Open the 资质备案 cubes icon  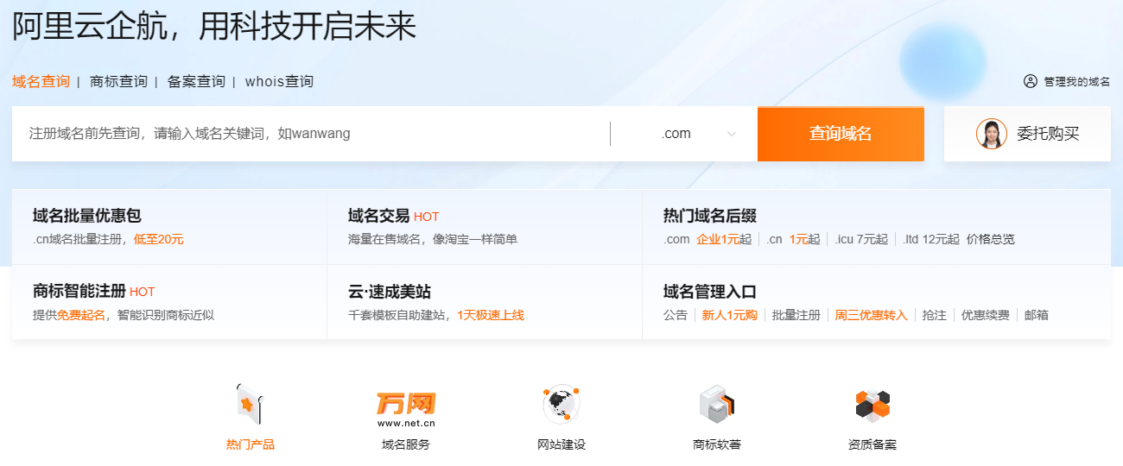point(872,405)
